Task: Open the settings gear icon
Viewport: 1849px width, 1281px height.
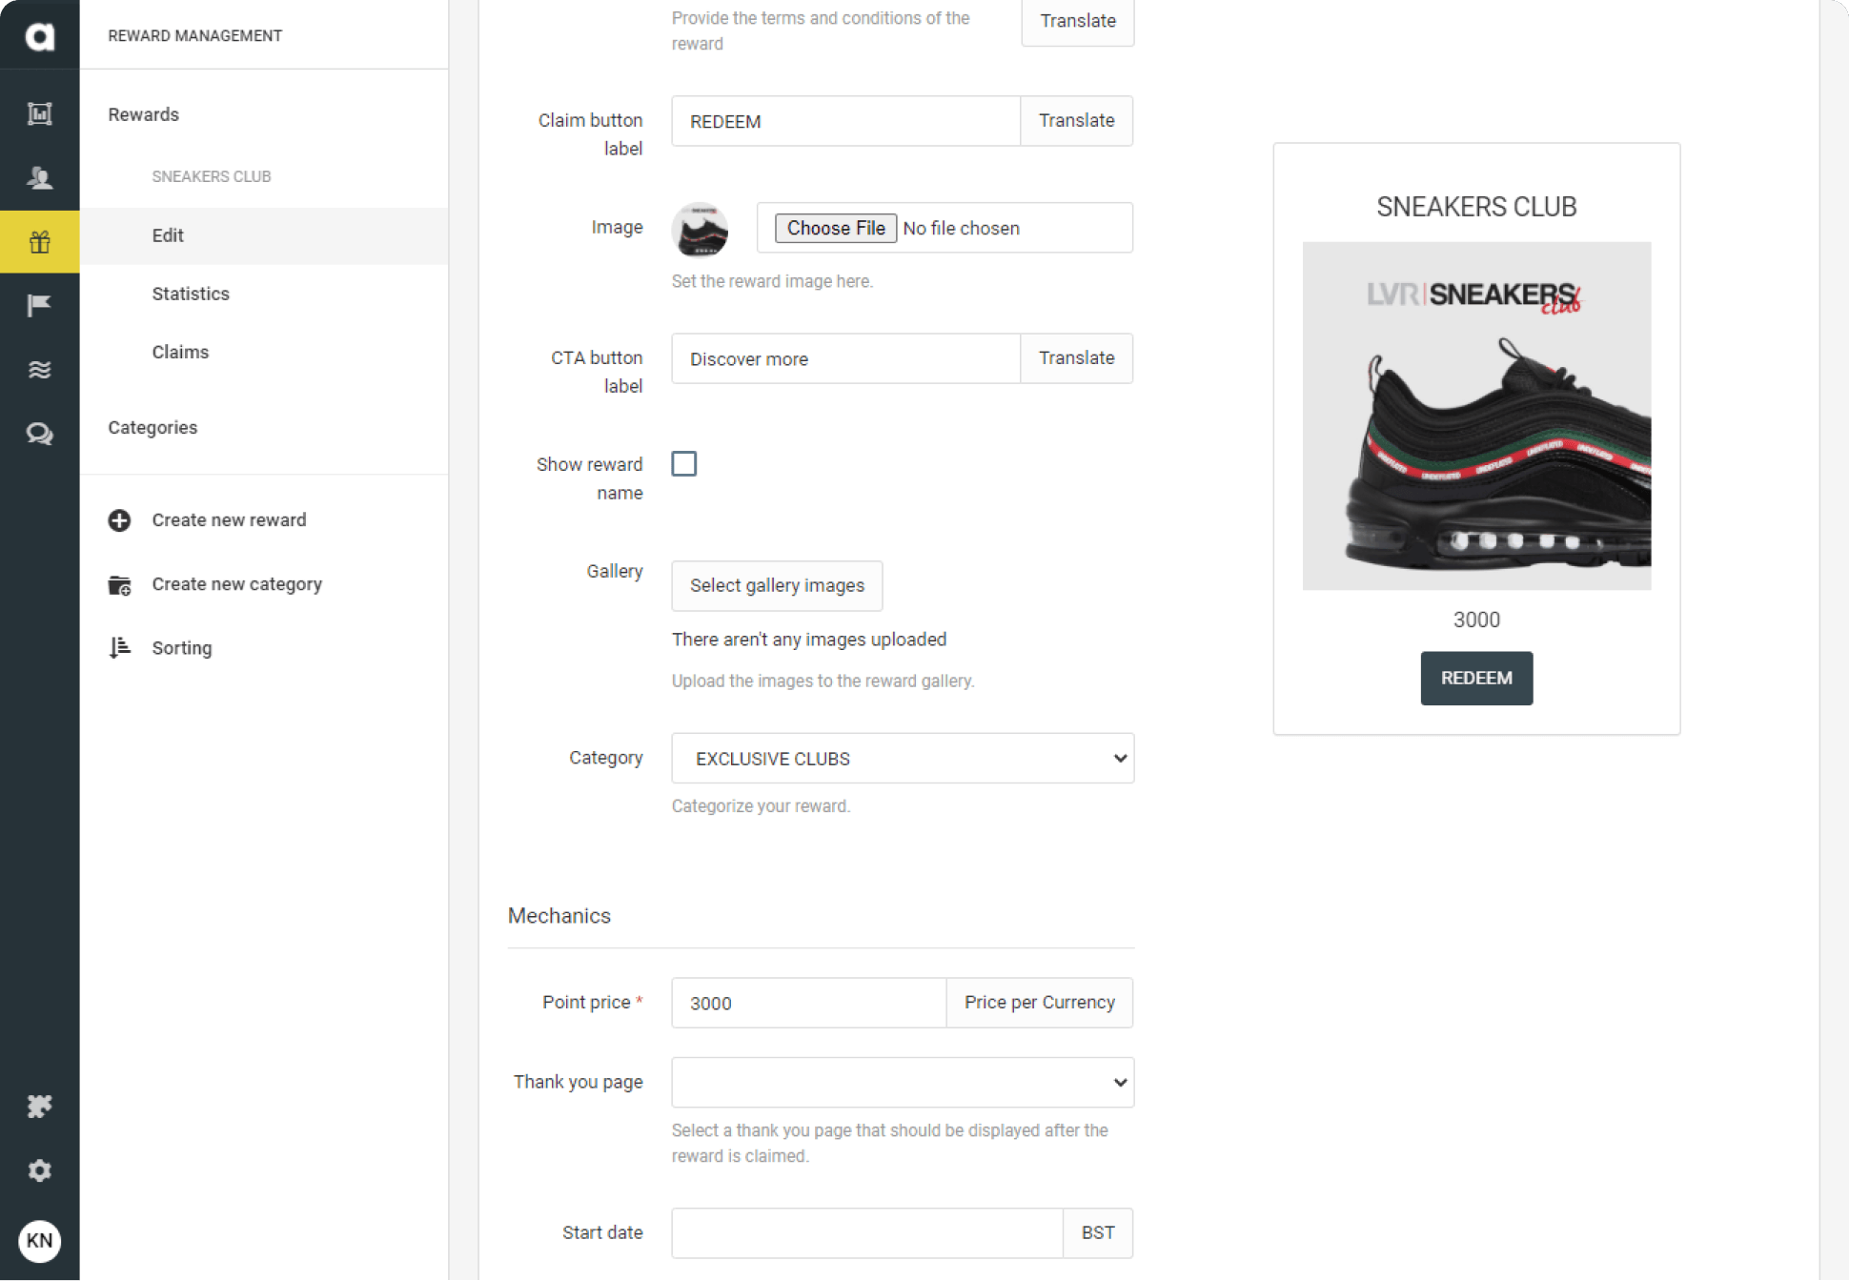Action: pos(40,1170)
